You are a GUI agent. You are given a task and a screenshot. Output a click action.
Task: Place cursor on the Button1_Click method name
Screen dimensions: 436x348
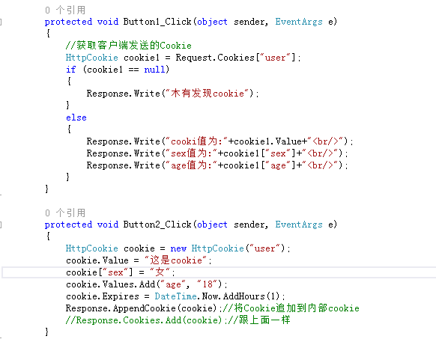click(x=157, y=22)
